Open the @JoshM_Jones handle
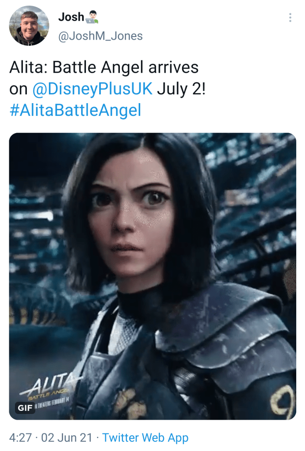This screenshot has height=451, width=305. click(x=100, y=36)
